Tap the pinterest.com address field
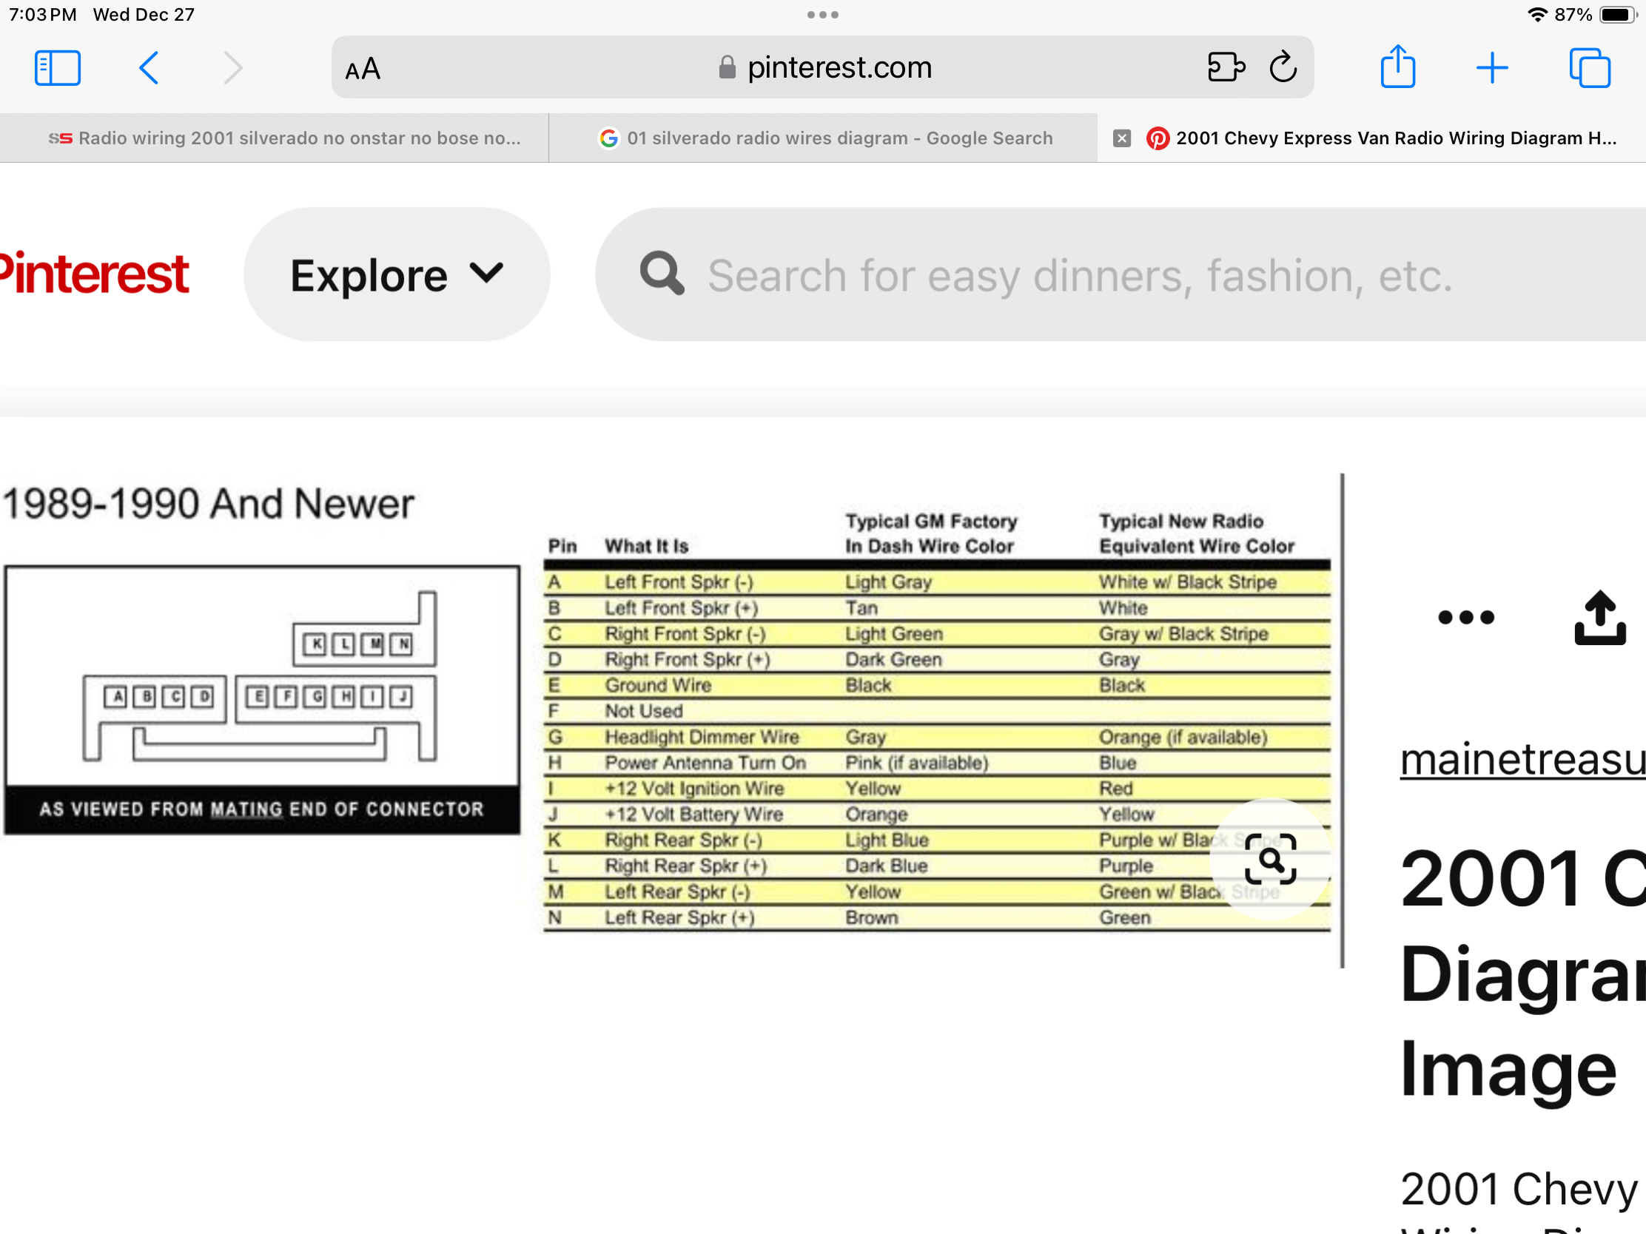Viewport: 1646px width, 1234px height. tap(822, 67)
